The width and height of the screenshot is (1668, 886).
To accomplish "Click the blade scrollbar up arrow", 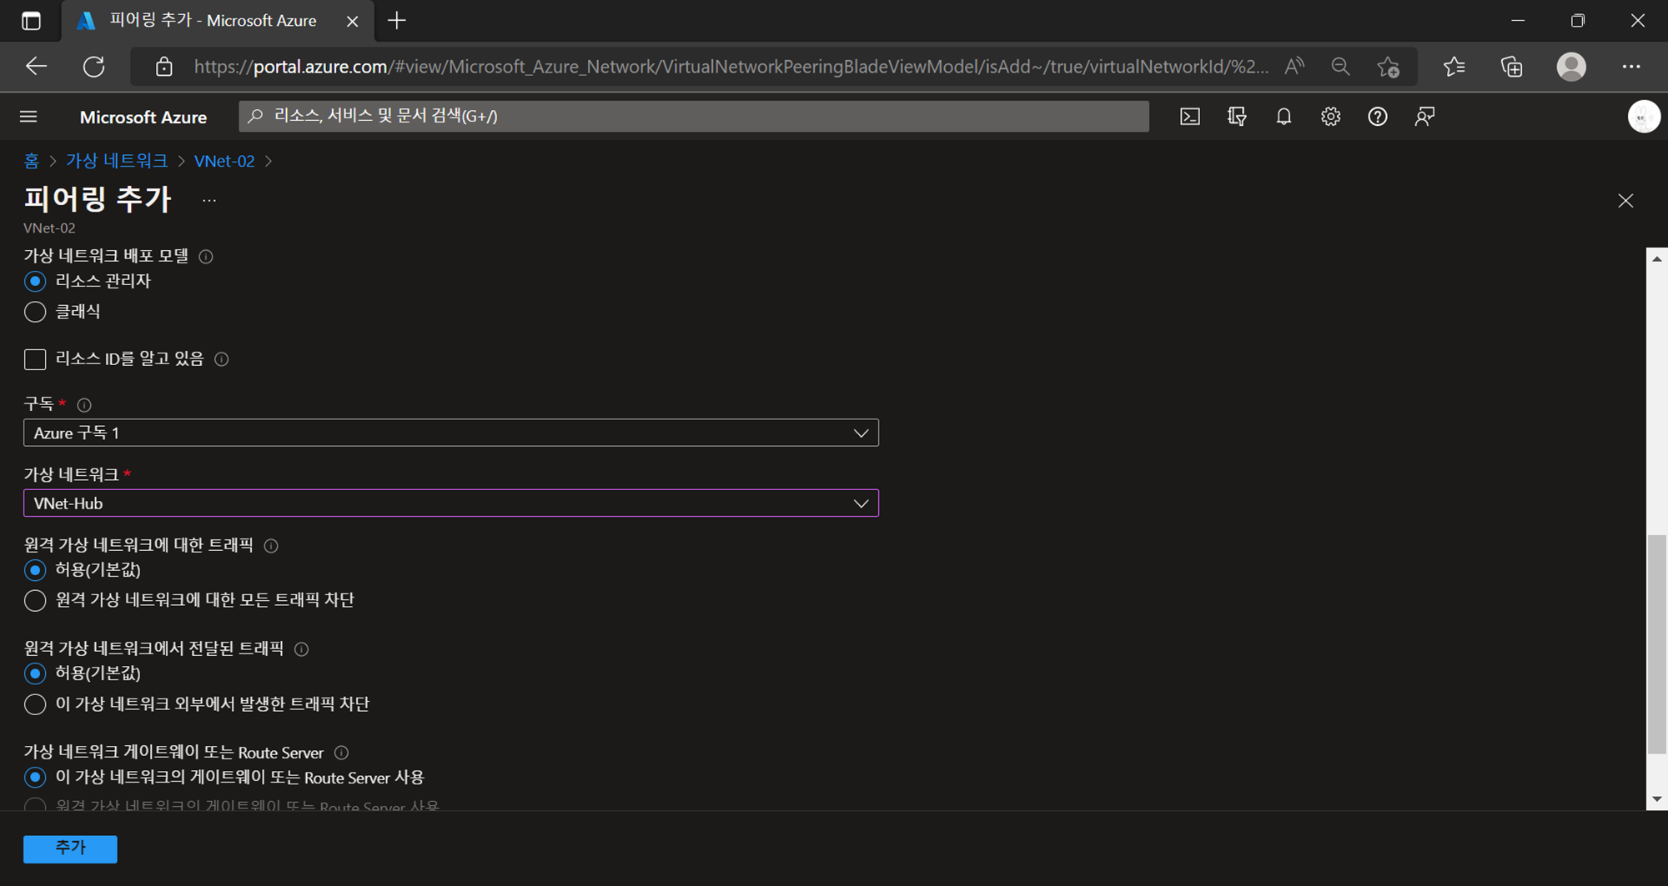I will 1656,259.
